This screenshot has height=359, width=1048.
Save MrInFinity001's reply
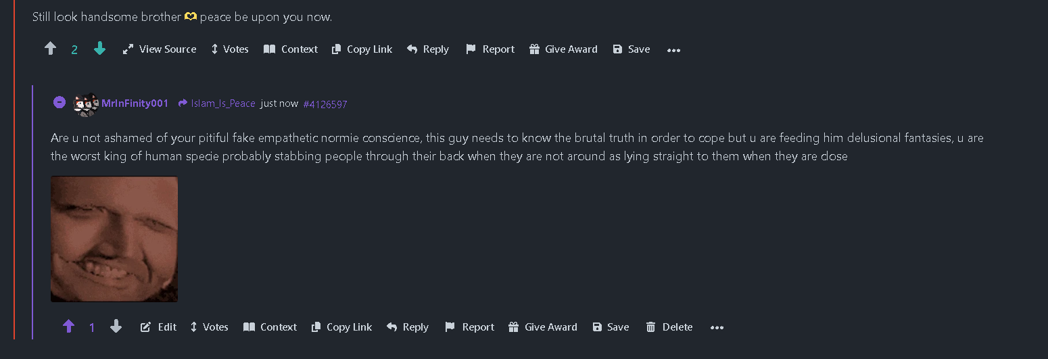pos(611,327)
